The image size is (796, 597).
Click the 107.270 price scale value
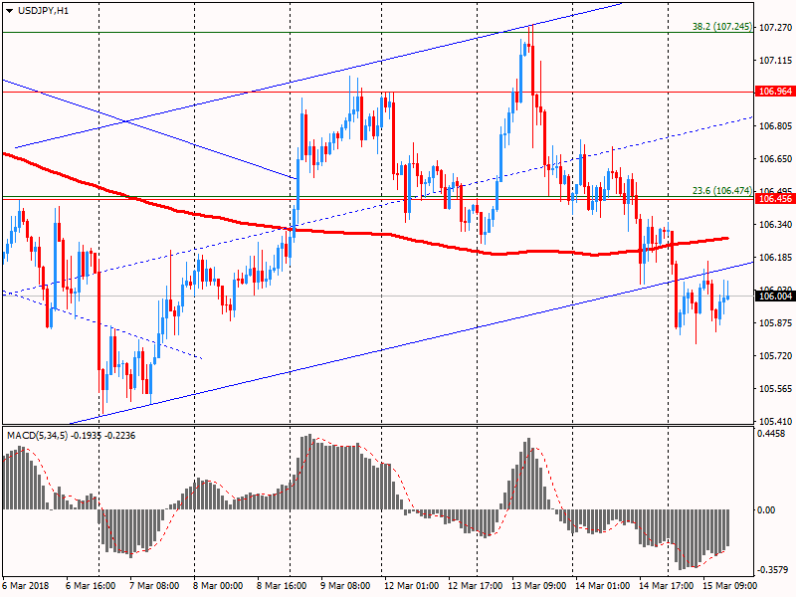pyautogui.click(x=775, y=28)
